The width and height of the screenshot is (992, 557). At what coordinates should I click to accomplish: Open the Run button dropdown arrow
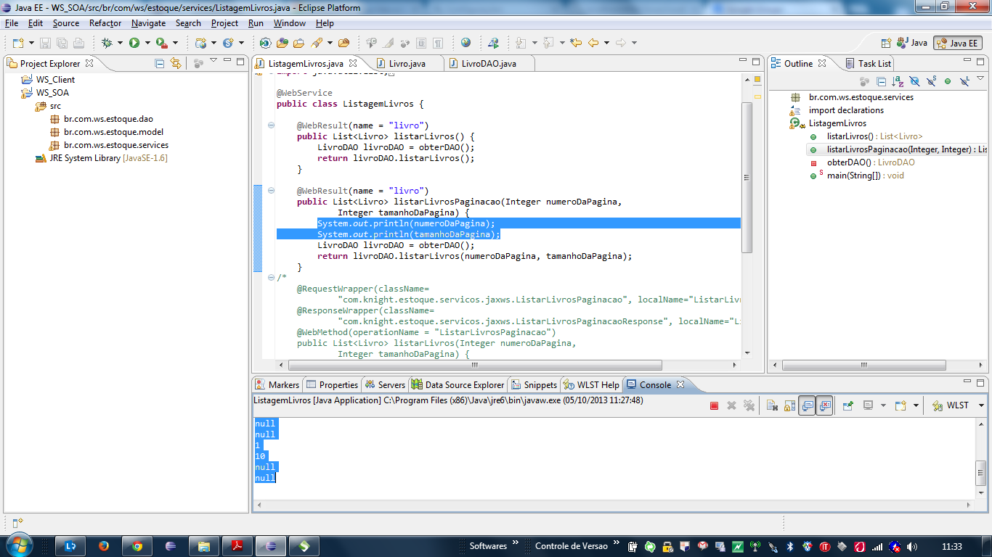click(147, 43)
